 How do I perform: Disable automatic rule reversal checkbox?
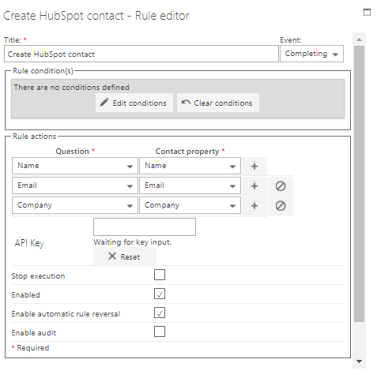pos(160,313)
